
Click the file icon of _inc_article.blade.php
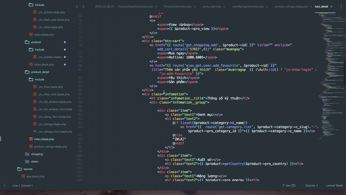pos(35,12)
